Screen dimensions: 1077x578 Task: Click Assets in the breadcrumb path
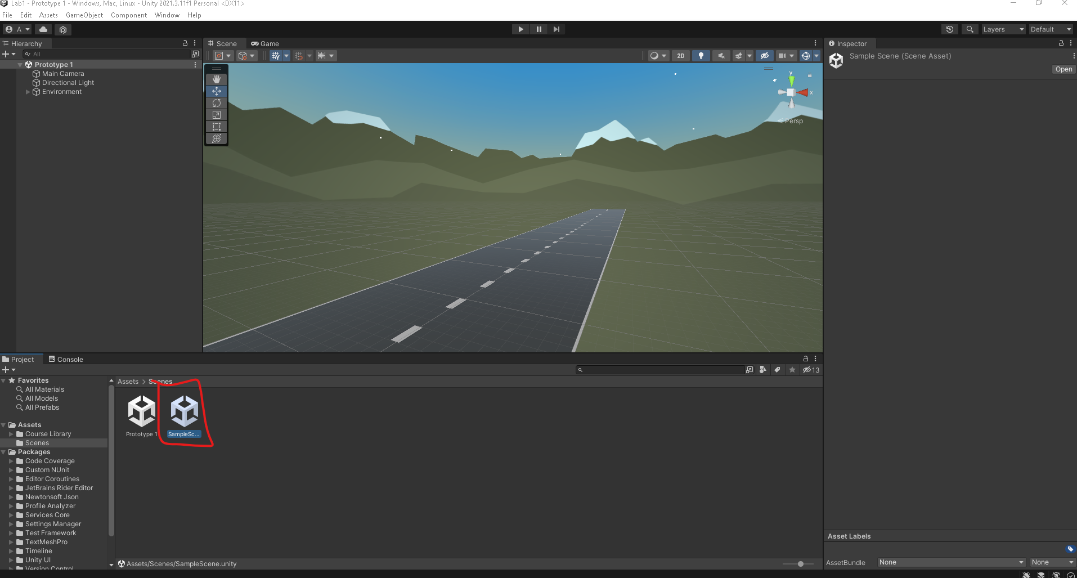(x=128, y=382)
